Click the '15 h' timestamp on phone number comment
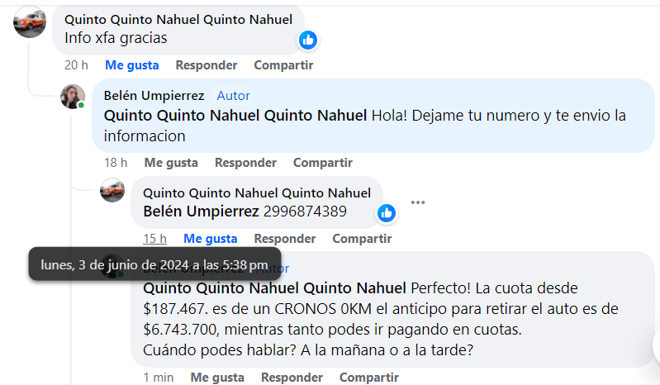Screen dimensions: 660x385 154,239
